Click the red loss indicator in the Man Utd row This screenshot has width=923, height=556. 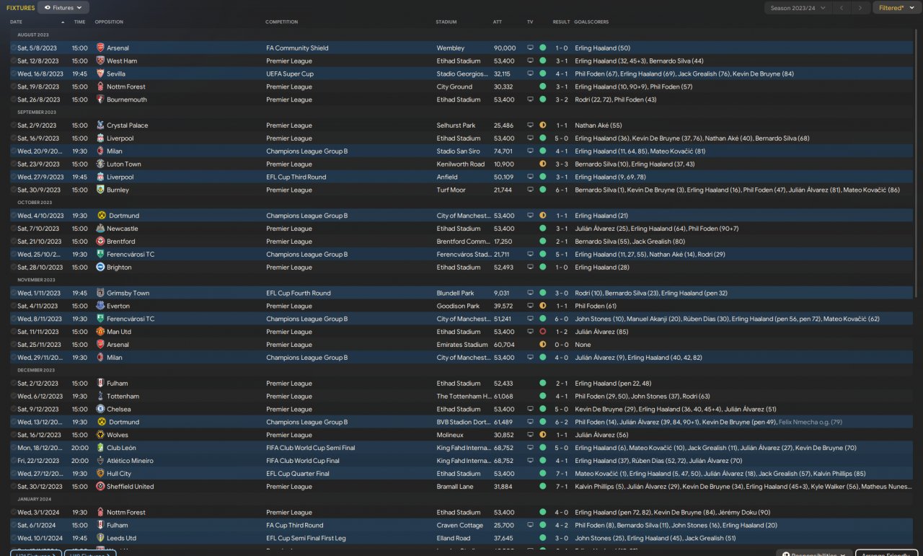click(542, 332)
